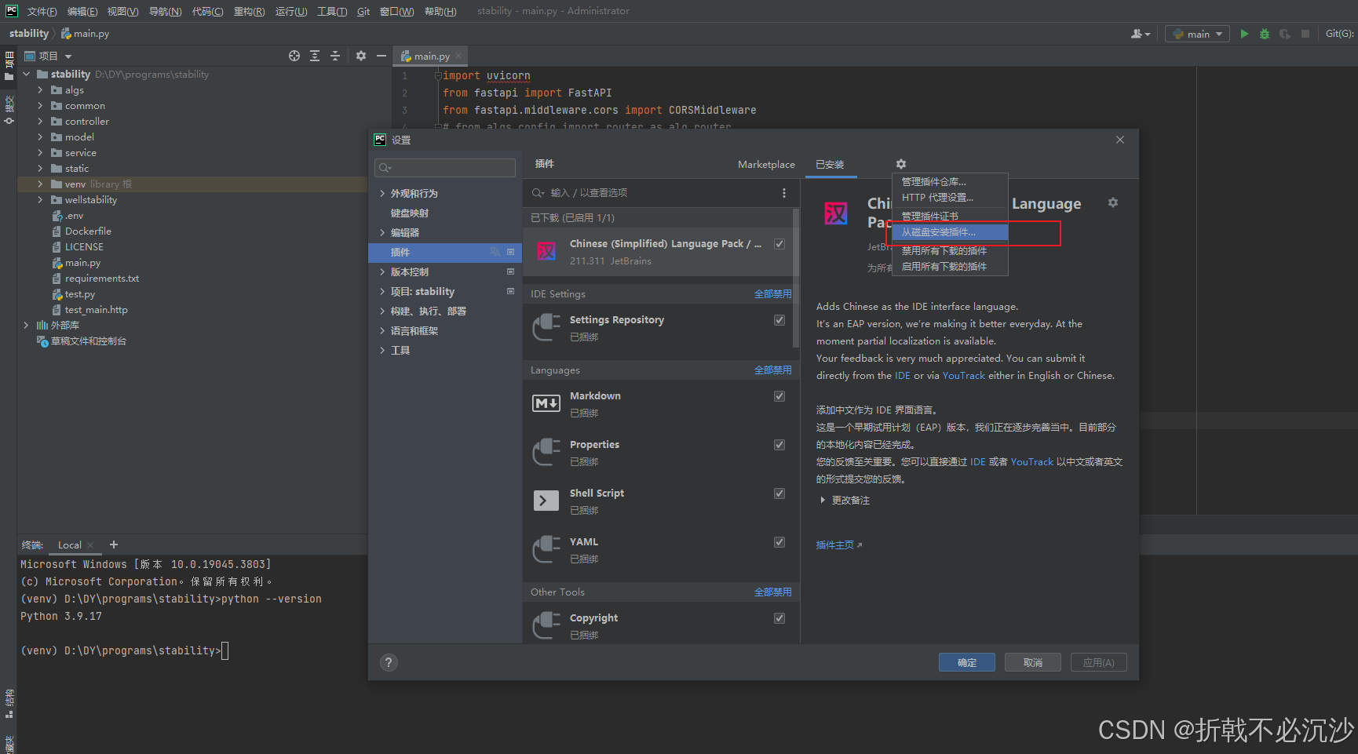The height and width of the screenshot is (754, 1358).
Task: Open the main run configuration dropdown
Action: pyautogui.click(x=1197, y=34)
